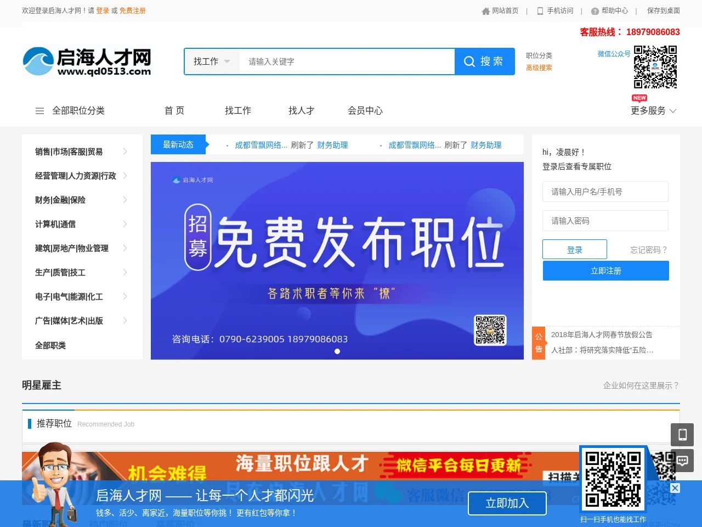Open 找人才 nav item

(302, 111)
